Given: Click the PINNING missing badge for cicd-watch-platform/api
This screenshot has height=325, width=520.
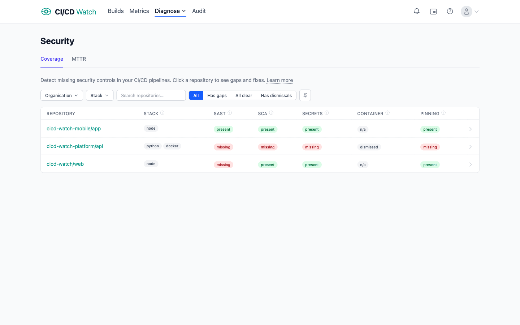Looking at the screenshot, I should tap(430, 147).
